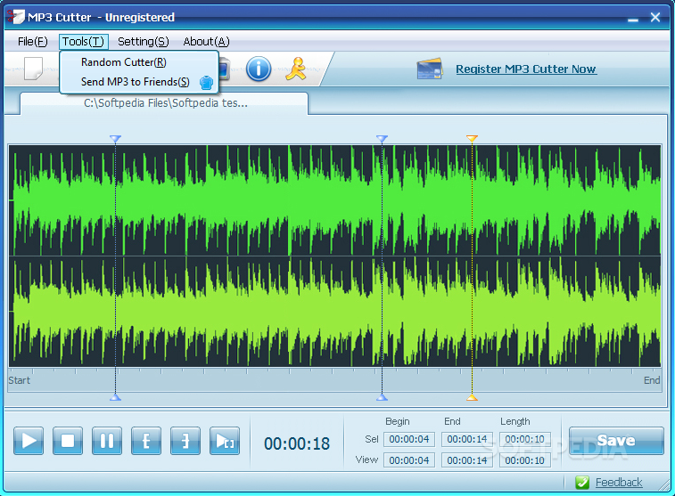This screenshot has width=675, height=496.
Task: Click the credit card register icon
Action: pos(430,69)
